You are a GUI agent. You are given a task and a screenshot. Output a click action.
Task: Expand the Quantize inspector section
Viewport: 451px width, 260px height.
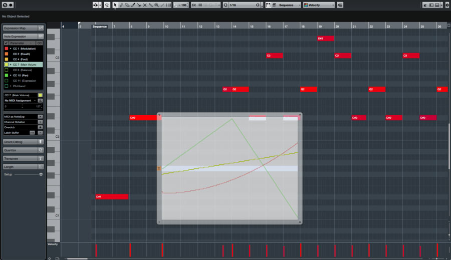tap(23, 150)
